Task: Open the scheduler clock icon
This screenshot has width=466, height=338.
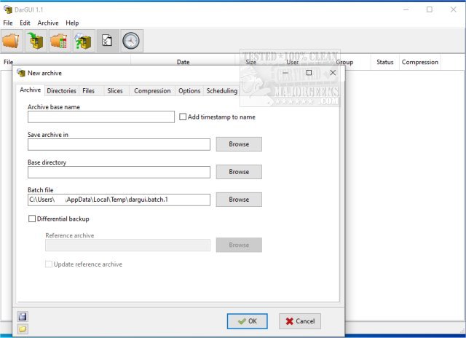Action: pos(131,42)
